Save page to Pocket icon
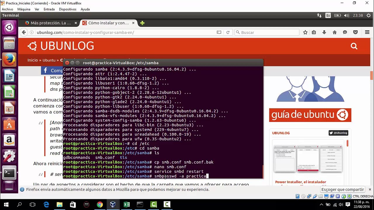Screen dimensions: 374x210 (355, 32)
